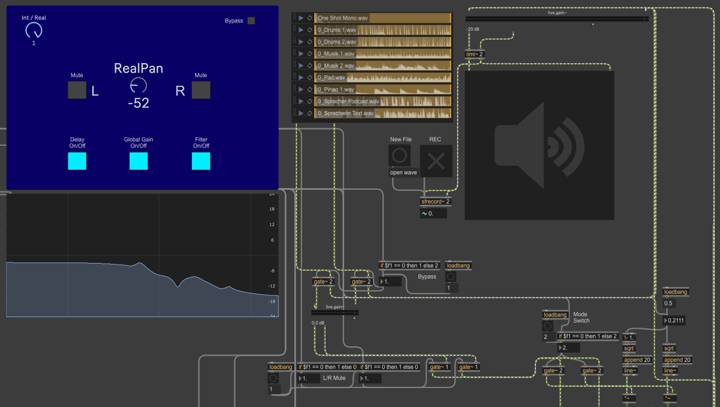Click the sfrecord~ 2 object

tap(436, 202)
